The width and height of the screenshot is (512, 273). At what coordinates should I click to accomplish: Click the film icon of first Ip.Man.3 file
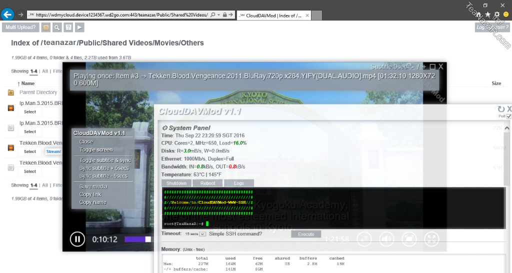coord(11,108)
